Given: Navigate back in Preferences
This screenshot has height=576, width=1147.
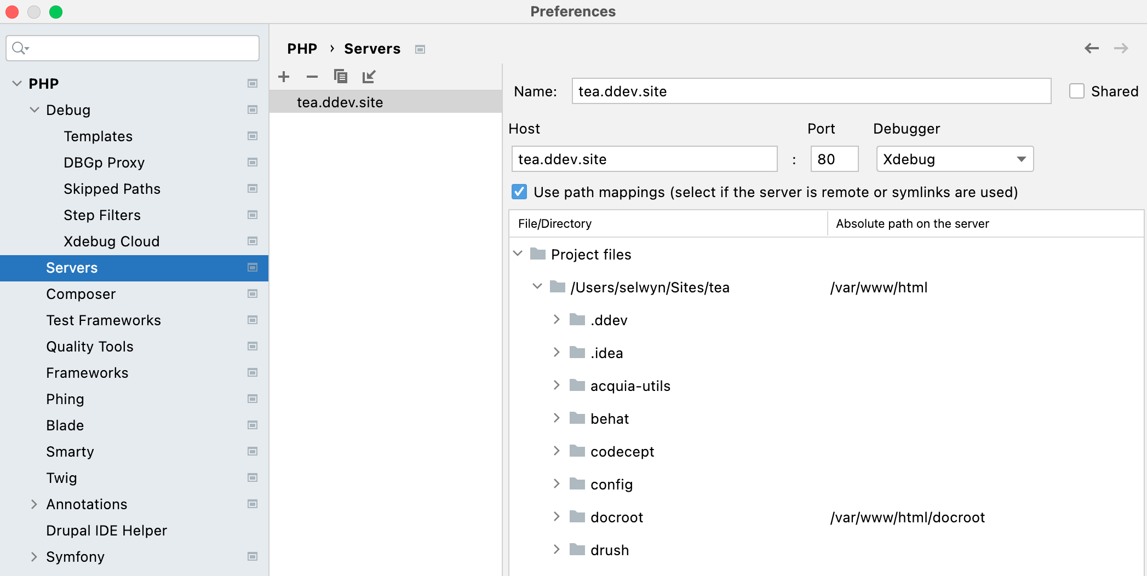Looking at the screenshot, I should click(x=1092, y=48).
